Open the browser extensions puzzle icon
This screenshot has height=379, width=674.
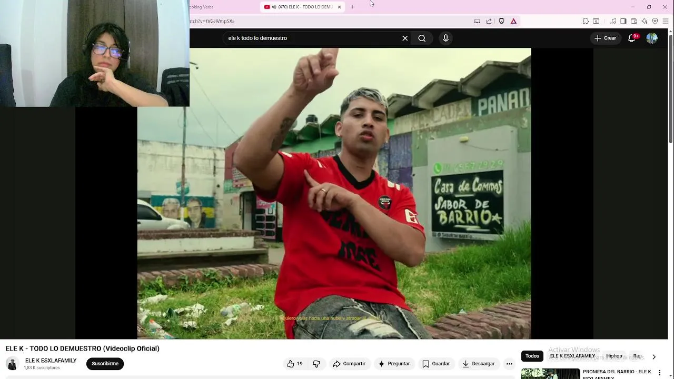[x=586, y=21]
